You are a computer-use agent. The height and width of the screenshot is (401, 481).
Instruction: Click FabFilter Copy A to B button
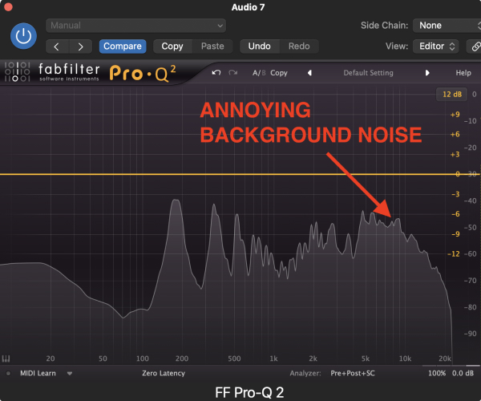point(279,73)
